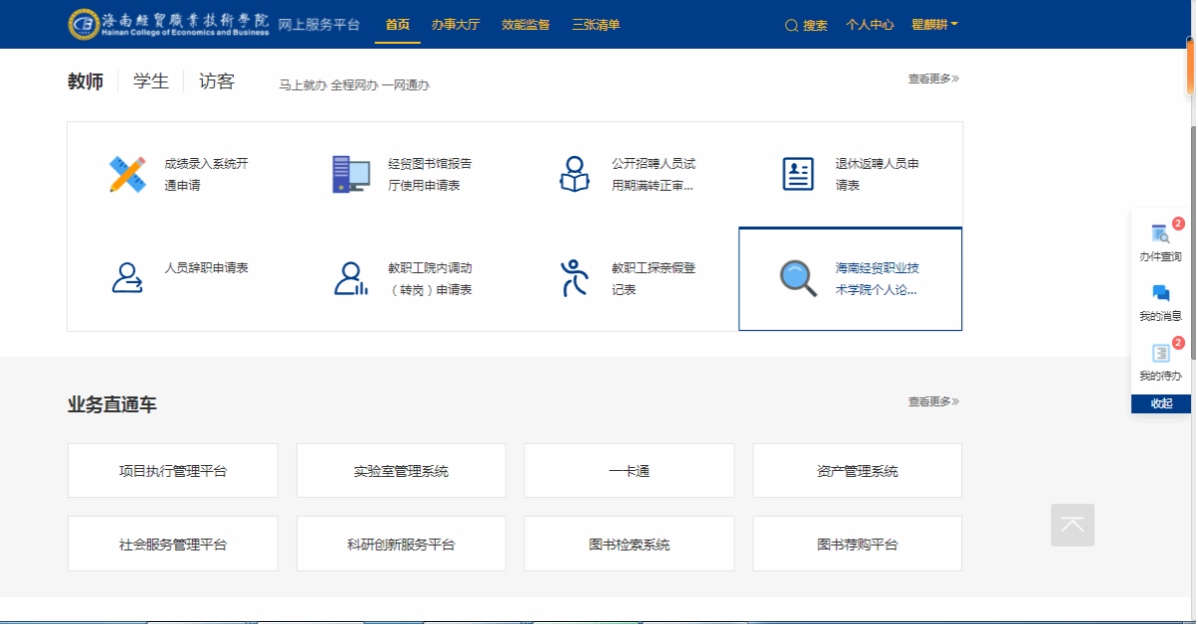
Task: Switch to the 学生 tab
Action: click(x=151, y=81)
